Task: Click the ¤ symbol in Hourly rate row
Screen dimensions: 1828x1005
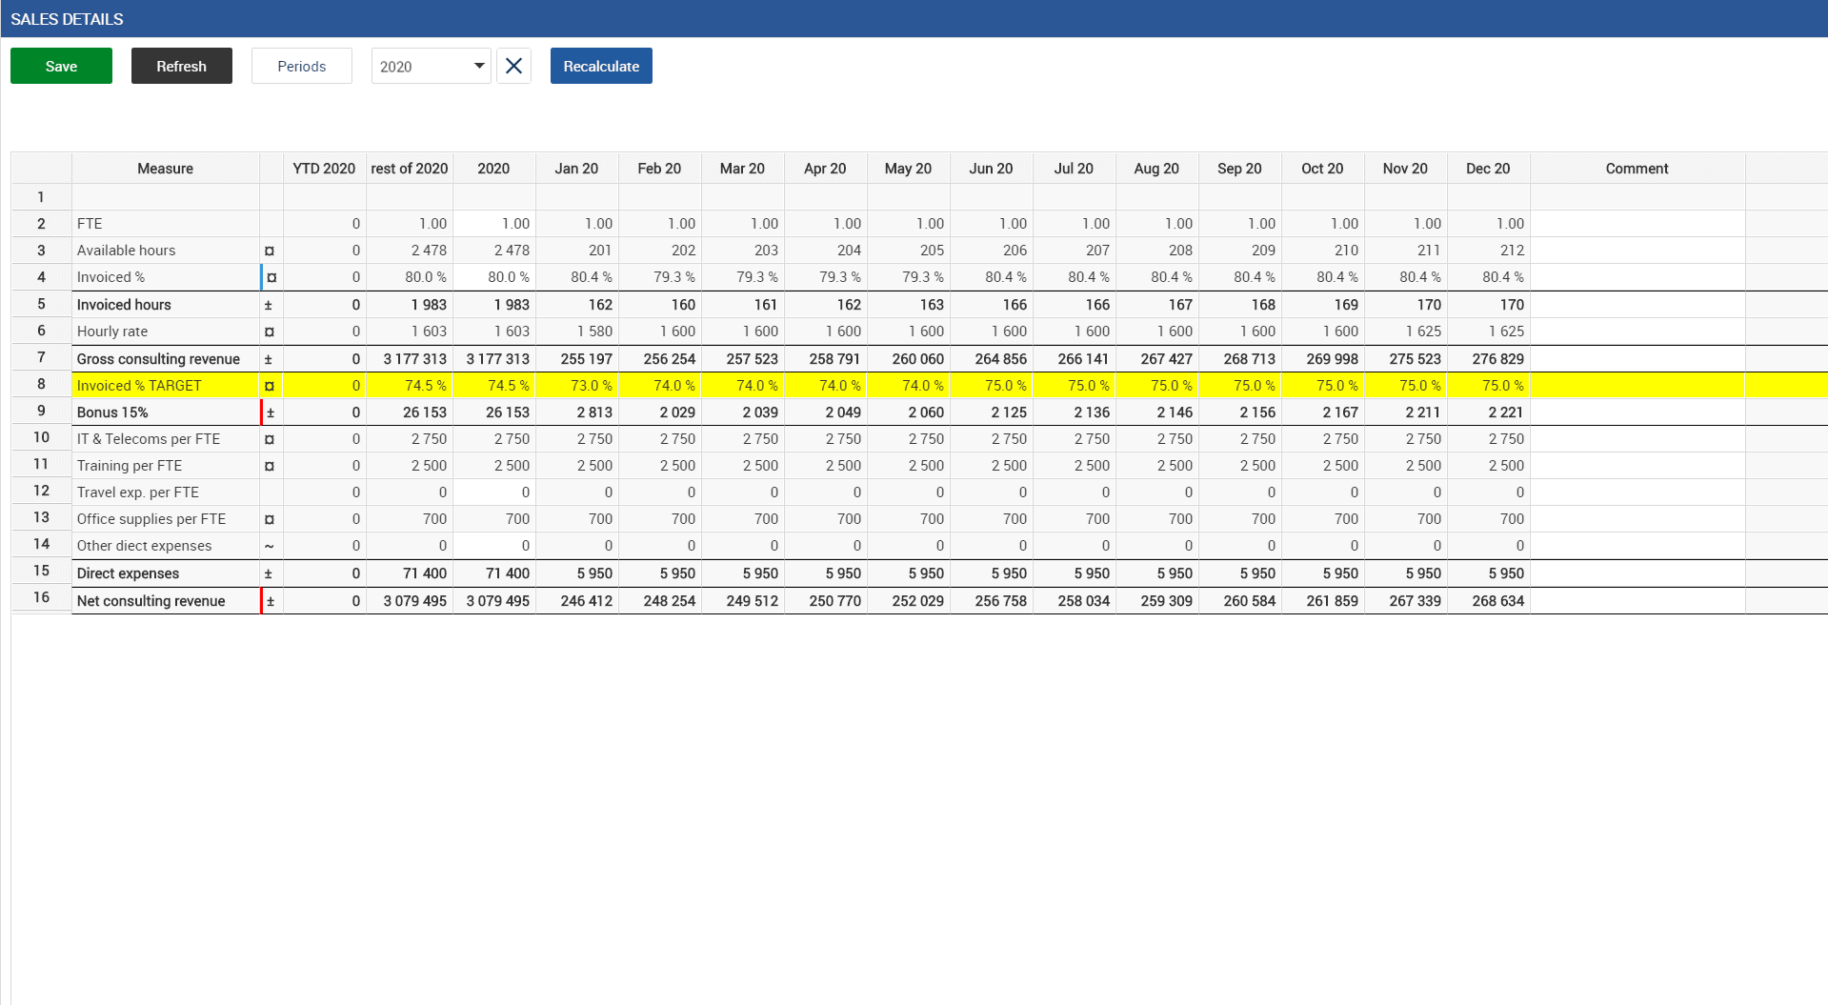Action: tap(270, 332)
